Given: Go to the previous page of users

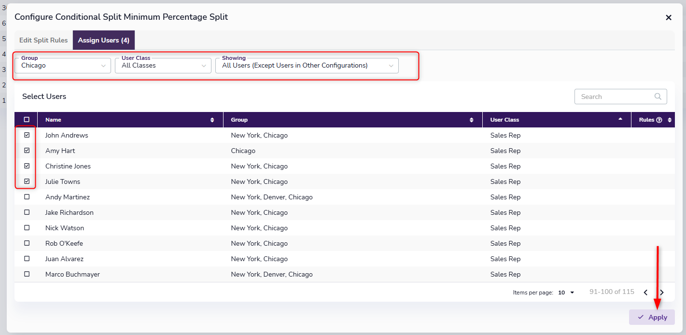Looking at the screenshot, I should pyautogui.click(x=645, y=293).
